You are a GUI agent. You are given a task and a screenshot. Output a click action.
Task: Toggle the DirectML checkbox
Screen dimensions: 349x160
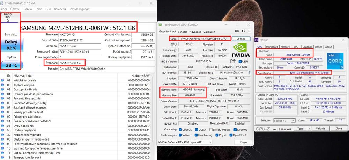point(235,130)
